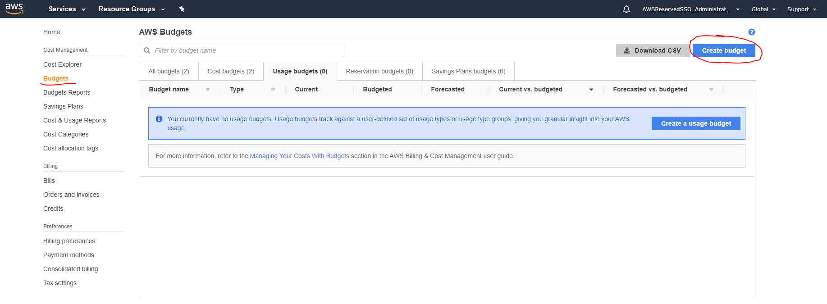Viewport: 827px width, 304px height.
Task: Click the Create budget button
Action: click(724, 50)
